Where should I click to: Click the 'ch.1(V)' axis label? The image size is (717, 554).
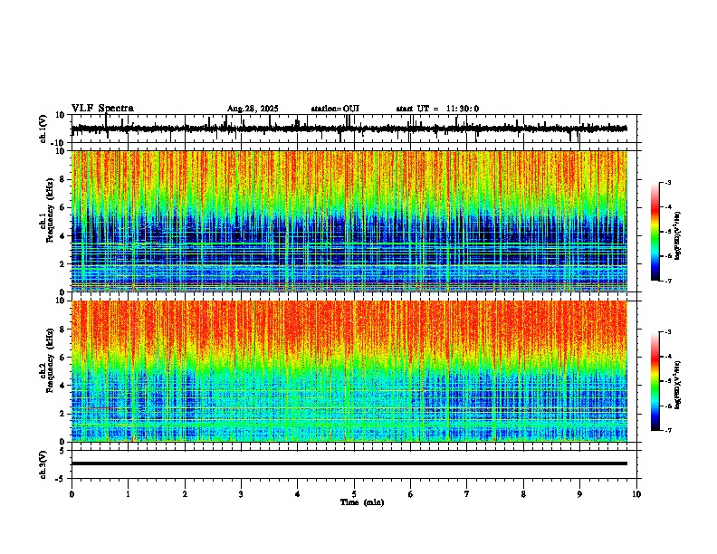(x=43, y=129)
